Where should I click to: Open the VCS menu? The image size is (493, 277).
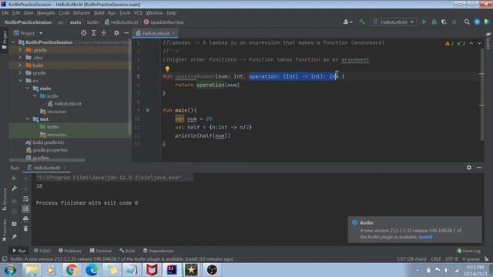pyautogui.click(x=138, y=13)
